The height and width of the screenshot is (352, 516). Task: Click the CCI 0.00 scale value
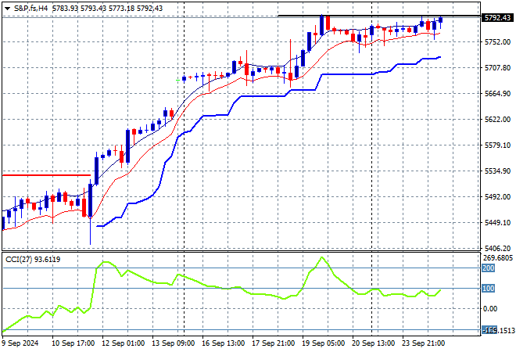[493, 309]
